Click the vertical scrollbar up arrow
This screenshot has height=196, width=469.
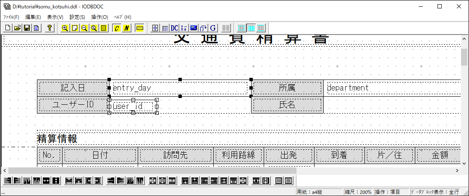pos(464,39)
